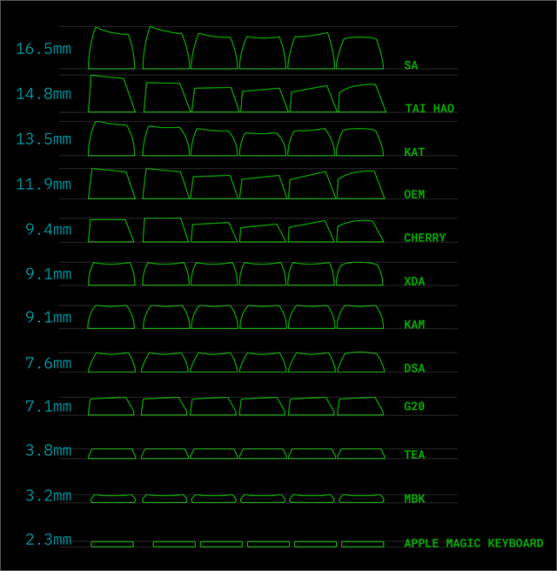Choose the leftmost DSA keycap shape
The height and width of the screenshot is (571, 557).
click(x=111, y=363)
